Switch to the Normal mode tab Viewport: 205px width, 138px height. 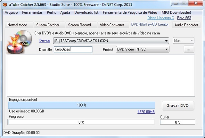[x=19, y=25]
